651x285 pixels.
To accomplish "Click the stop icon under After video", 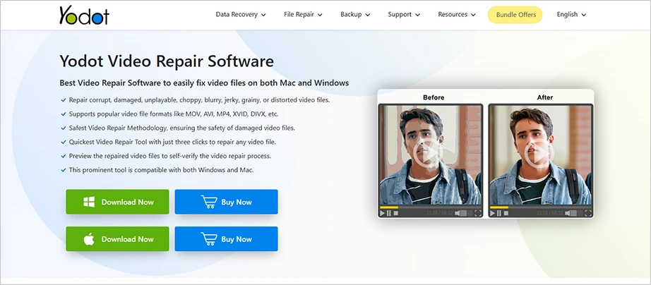I will tap(506, 213).
